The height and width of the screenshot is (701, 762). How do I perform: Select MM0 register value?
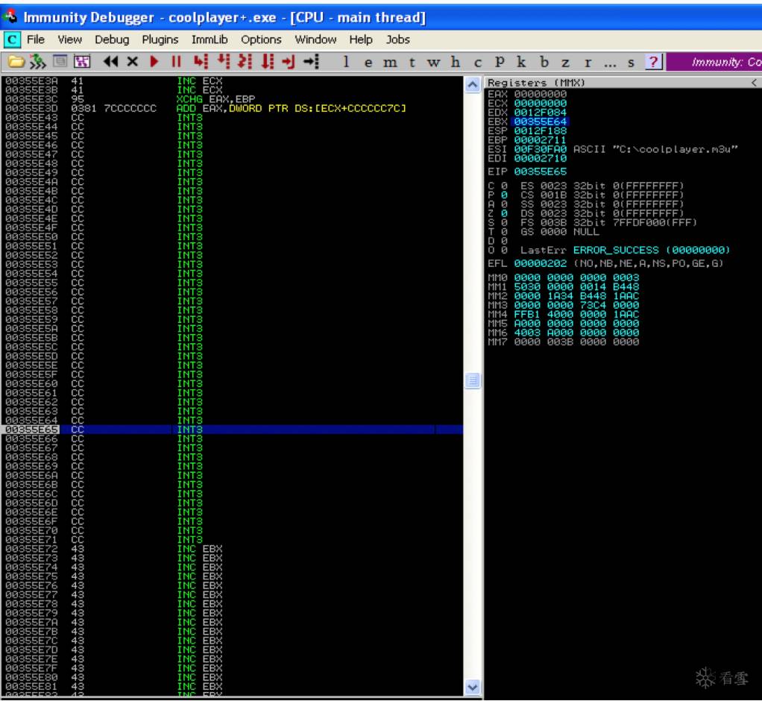pyautogui.click(x=576, y=277)
